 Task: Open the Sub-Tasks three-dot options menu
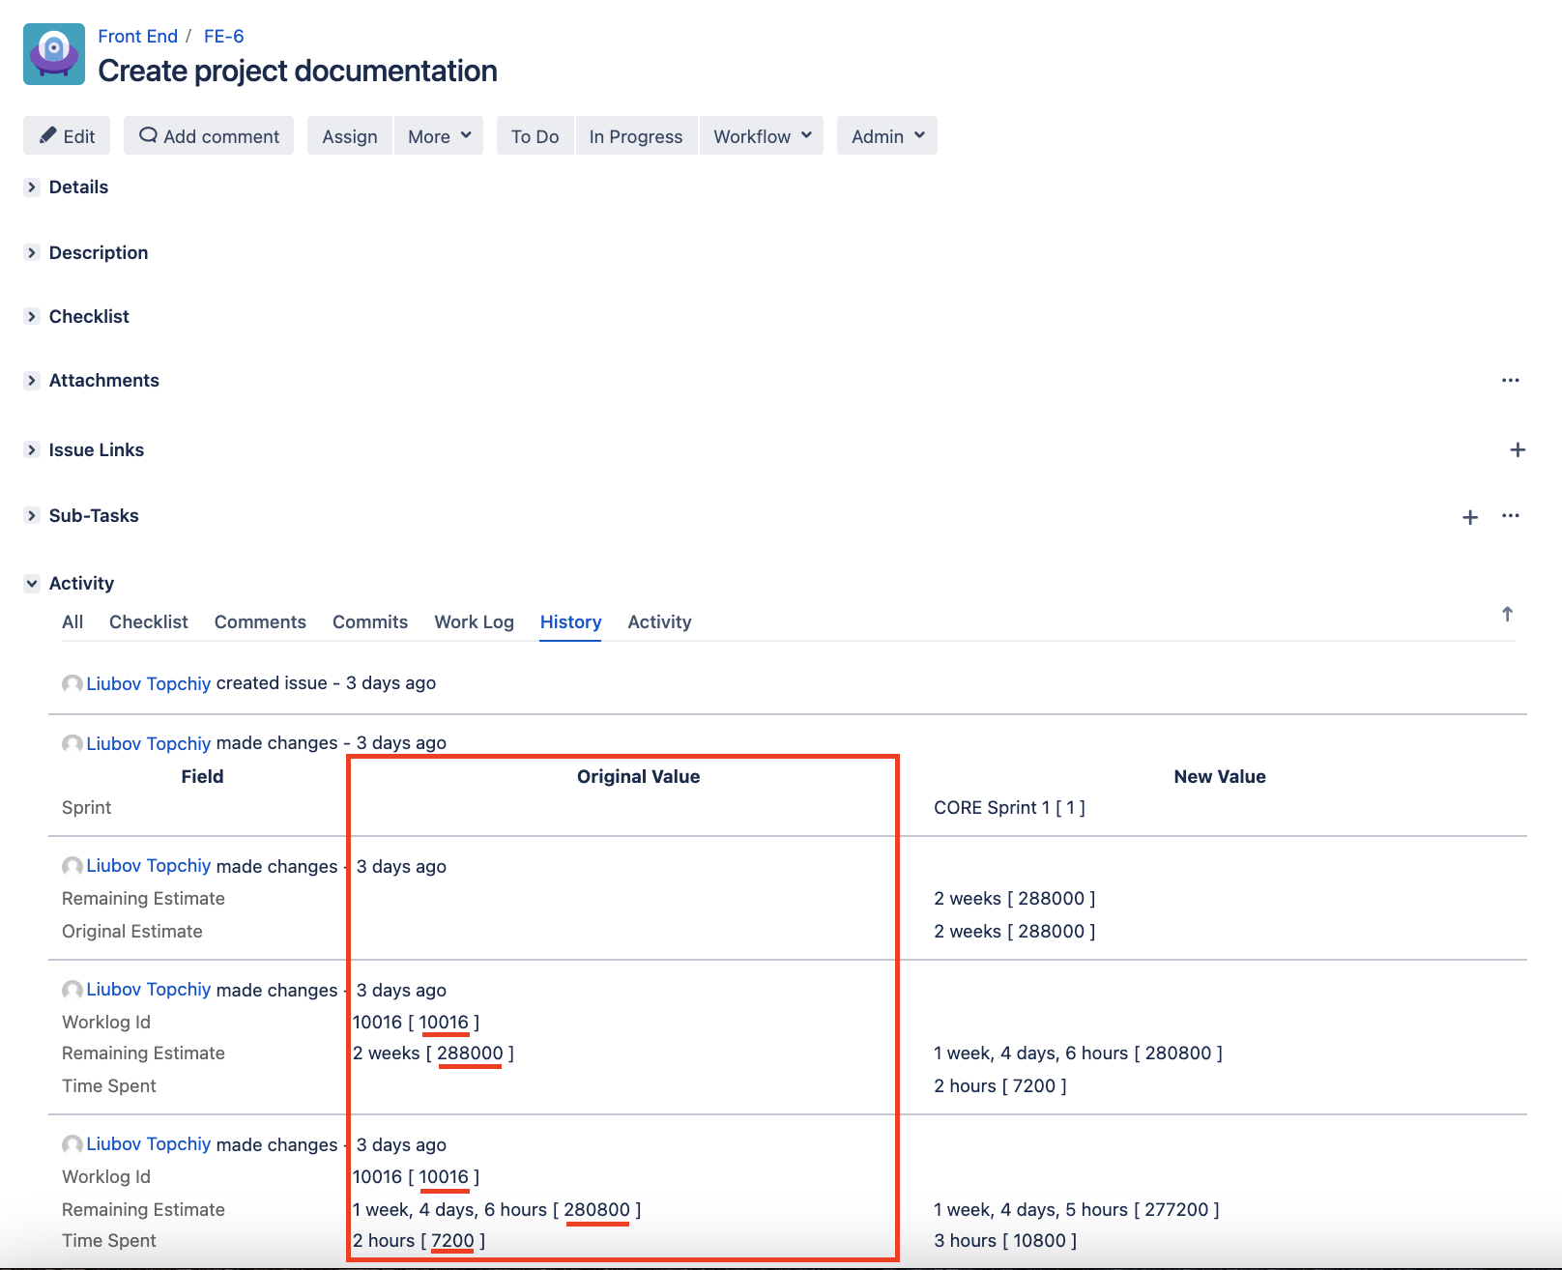click(1510, 516)
